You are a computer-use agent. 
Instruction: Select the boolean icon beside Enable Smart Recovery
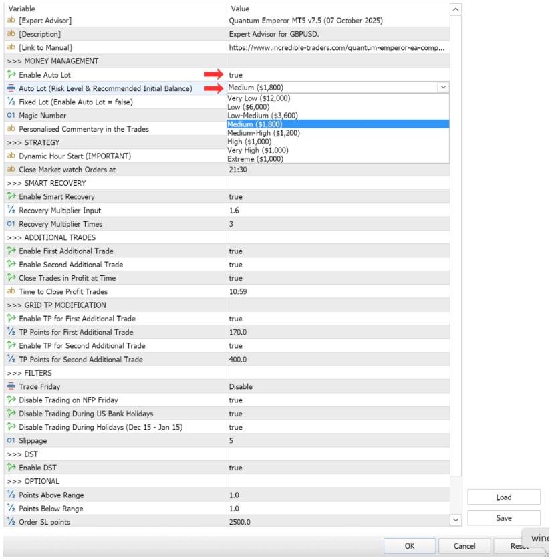11,196
